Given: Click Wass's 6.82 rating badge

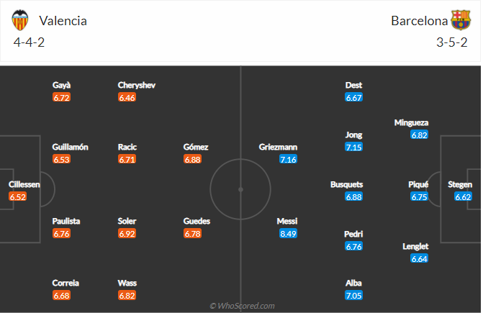Looking at the screenshot, I should (127, 295).
